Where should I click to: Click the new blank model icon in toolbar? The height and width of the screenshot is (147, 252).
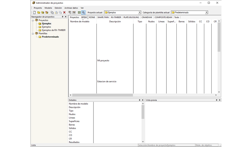pos(34,12)
